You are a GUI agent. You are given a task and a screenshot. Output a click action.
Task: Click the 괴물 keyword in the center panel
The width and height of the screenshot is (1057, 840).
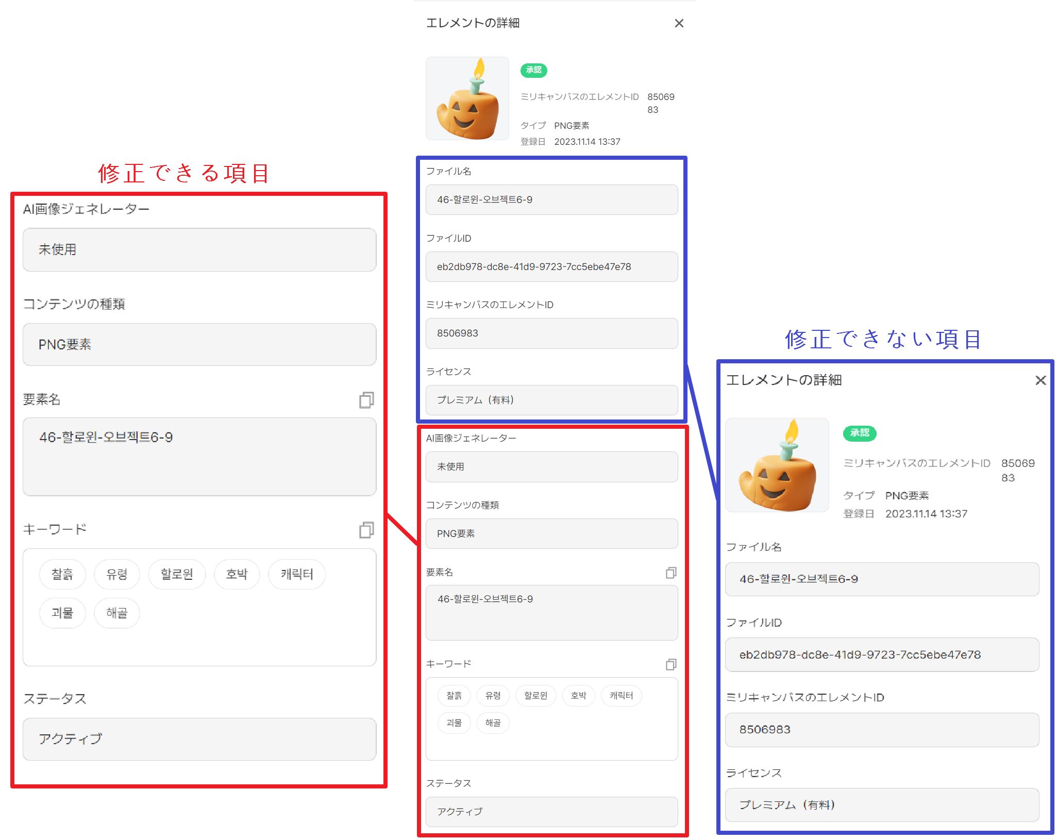(454, 723)
